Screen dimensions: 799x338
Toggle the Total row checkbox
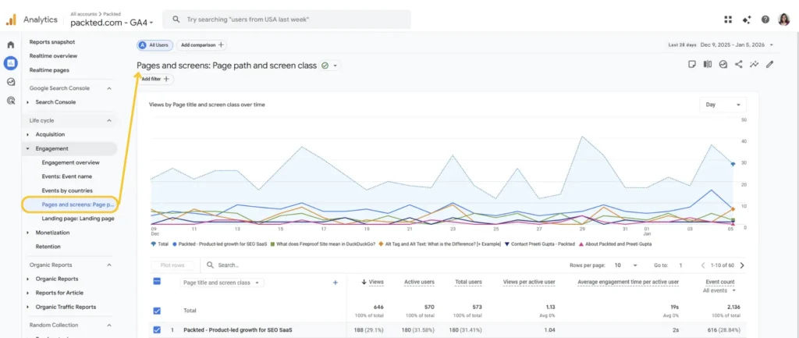click(x=157, y=310)
